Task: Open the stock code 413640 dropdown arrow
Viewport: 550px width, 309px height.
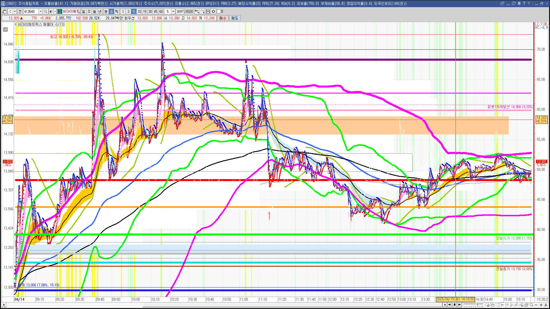Action: click(x=41, y=11)
